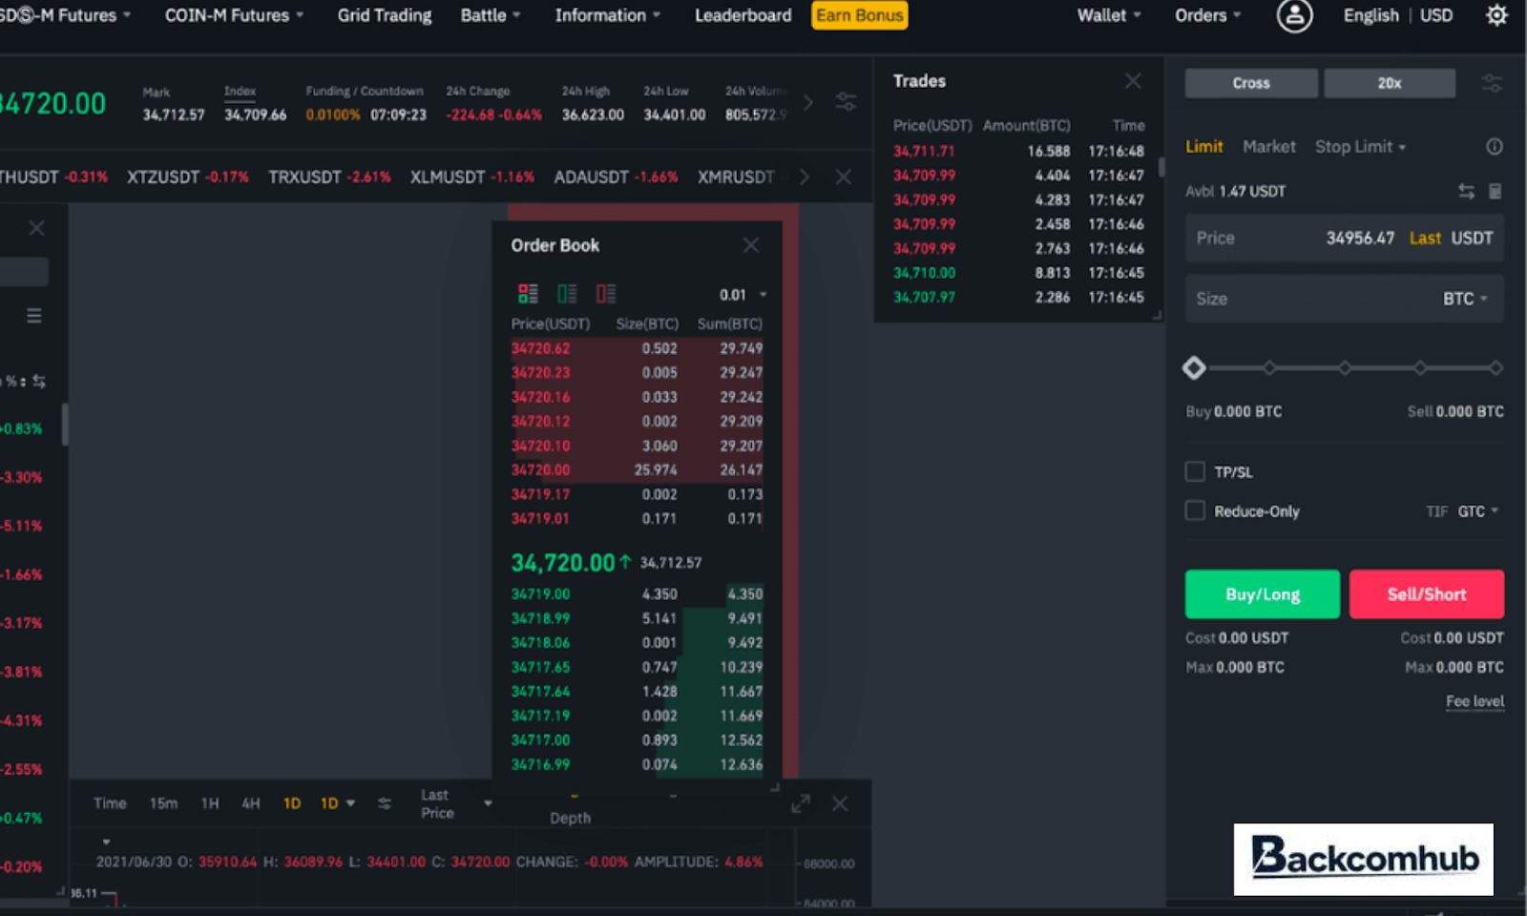Open the account profile icon

(x=1293, y=15)
